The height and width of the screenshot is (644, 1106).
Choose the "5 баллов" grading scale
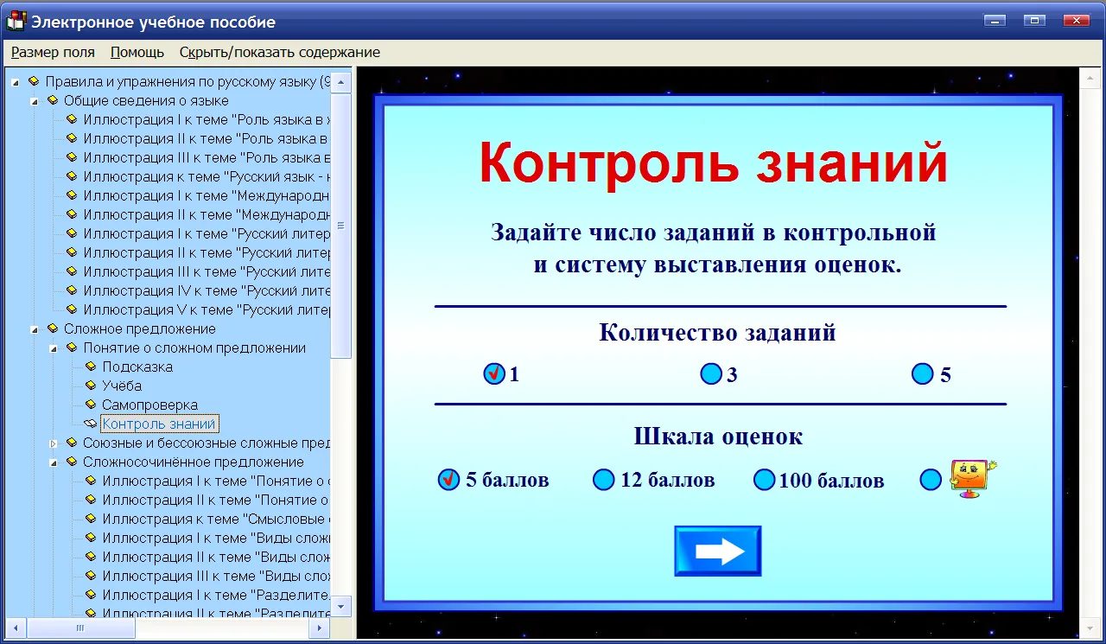coord(448,480)
